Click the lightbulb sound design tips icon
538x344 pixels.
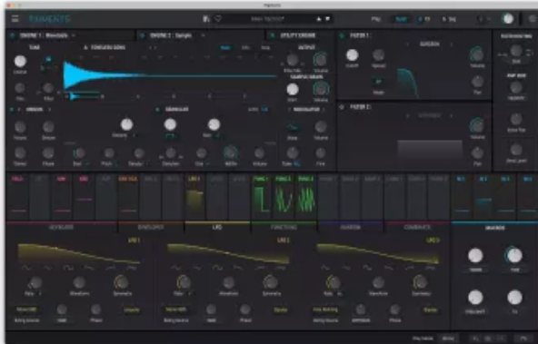click(x=481, y=19)
